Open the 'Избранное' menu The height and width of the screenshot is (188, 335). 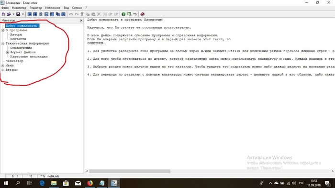(x=53, y=8)
